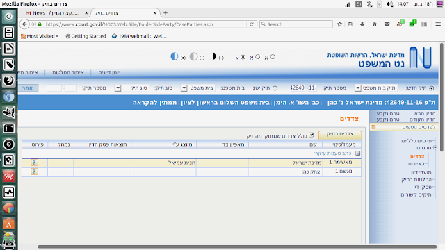Image resolution: width=445 pixels, height=250 pixels.
Task: Expand the Most Visited bookmarks menu
Action: point(40,36)
